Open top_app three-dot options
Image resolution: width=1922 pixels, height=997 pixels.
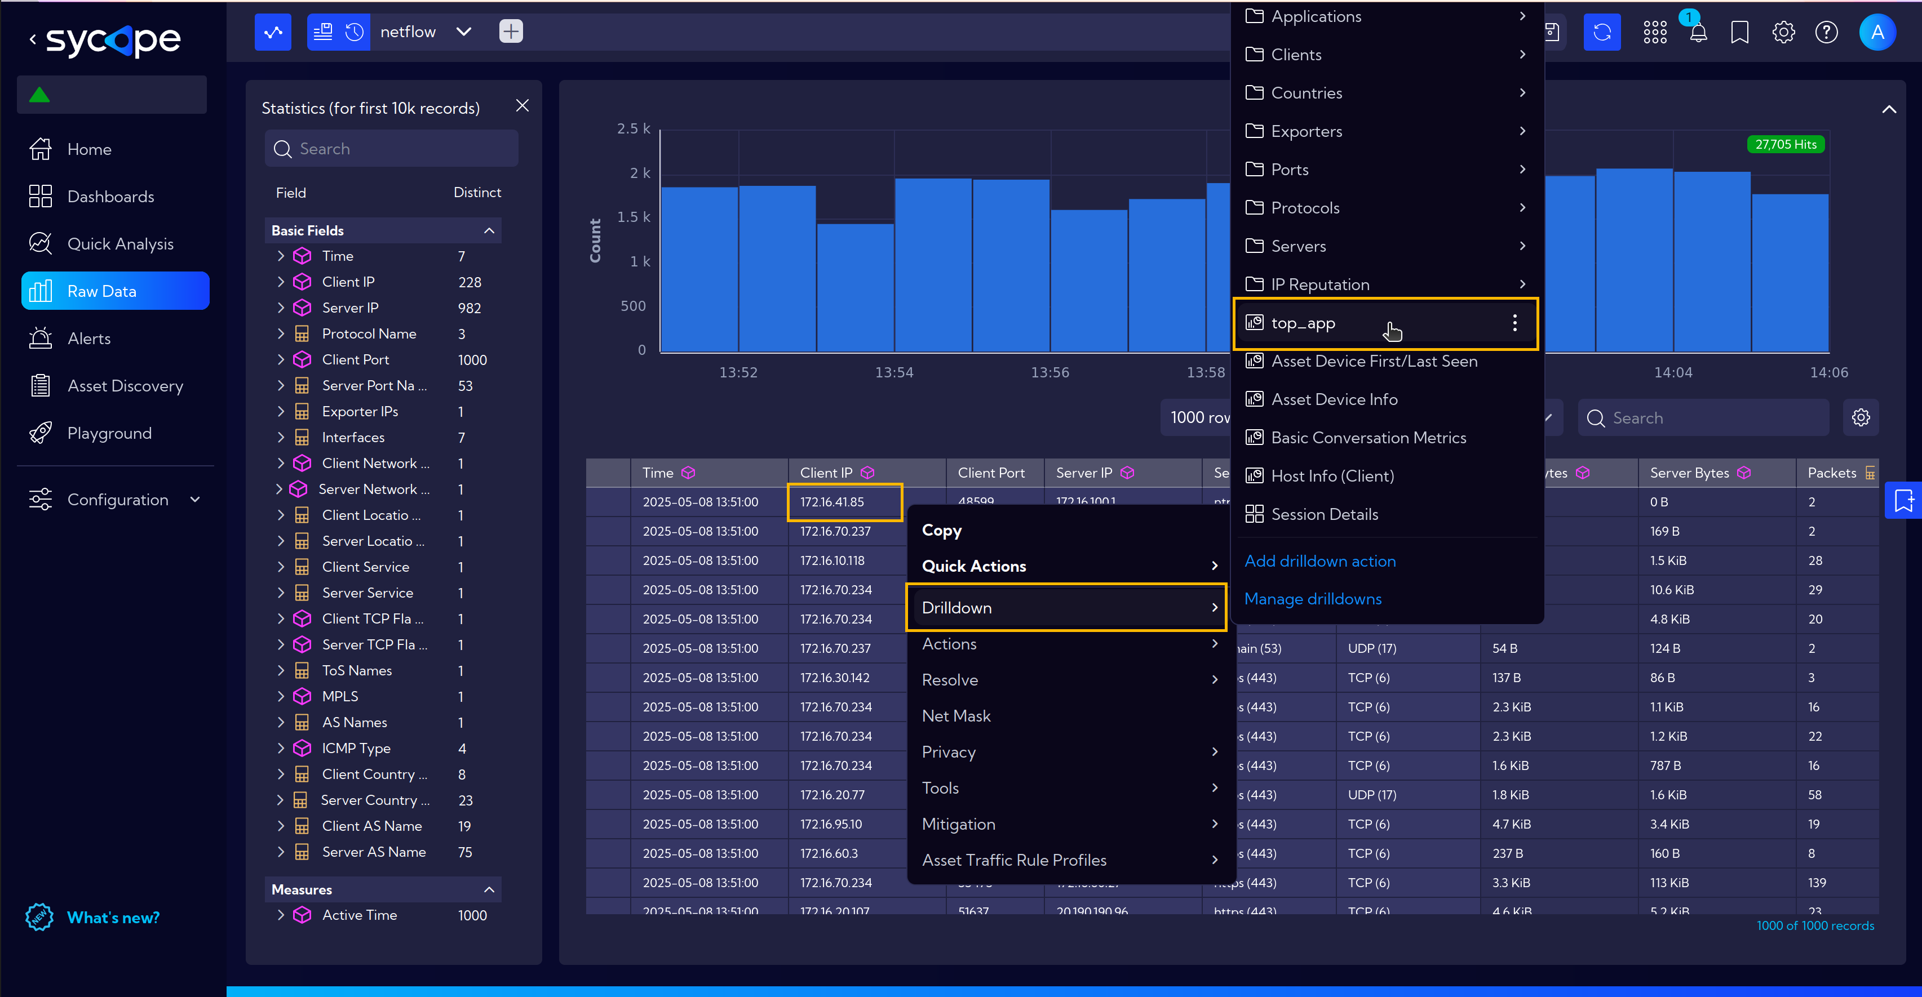pyautogui.click(x=1514, y=323)
